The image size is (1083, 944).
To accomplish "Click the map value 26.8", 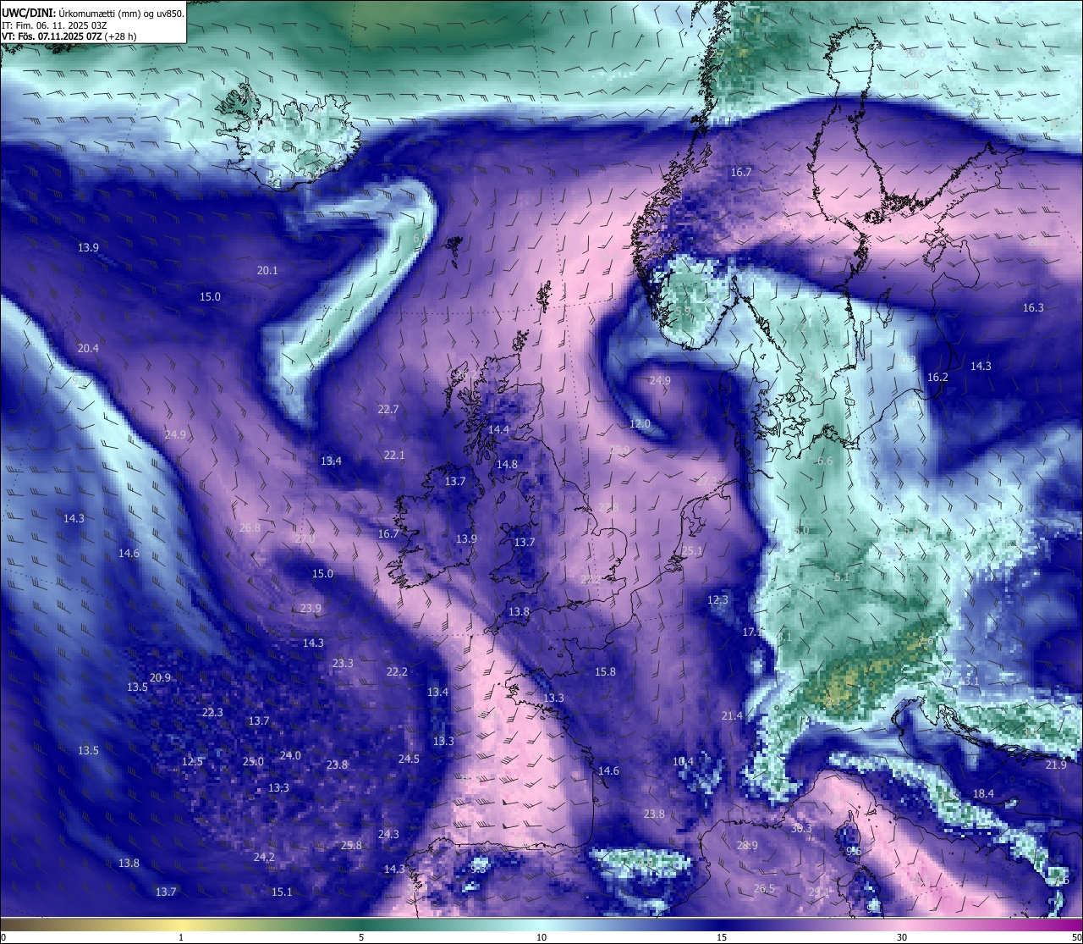I will tap(250, 528).
